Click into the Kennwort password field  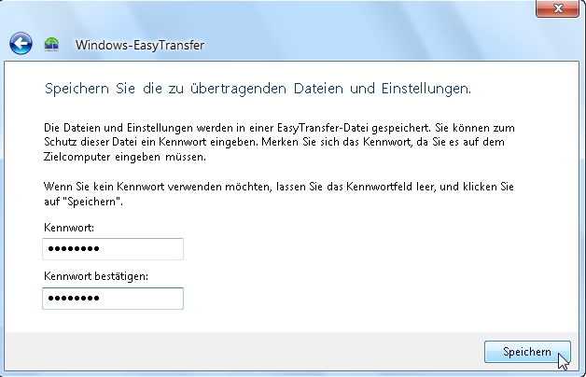click(x=113, y=249)
